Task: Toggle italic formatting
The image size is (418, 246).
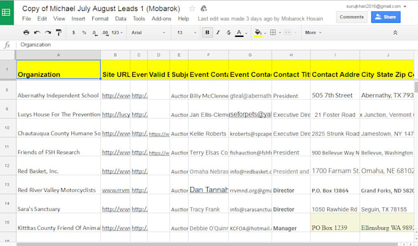Action: pyautogui.click(x=218, y=33)
